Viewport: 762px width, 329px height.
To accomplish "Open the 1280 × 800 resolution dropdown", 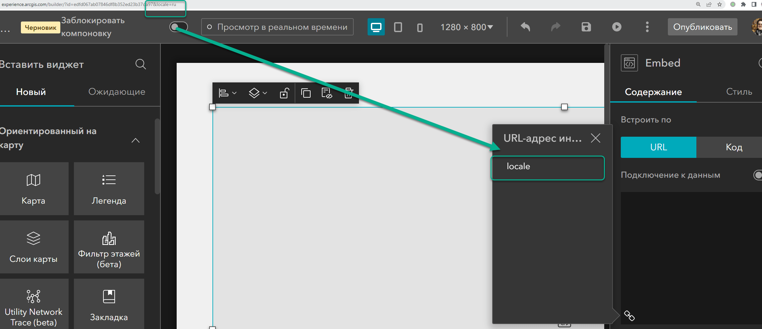I will point(467,27).
